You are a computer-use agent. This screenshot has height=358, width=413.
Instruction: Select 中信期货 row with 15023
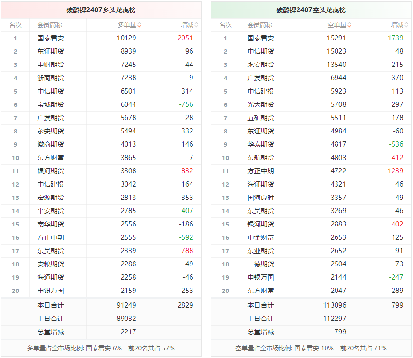pos(311,51)
